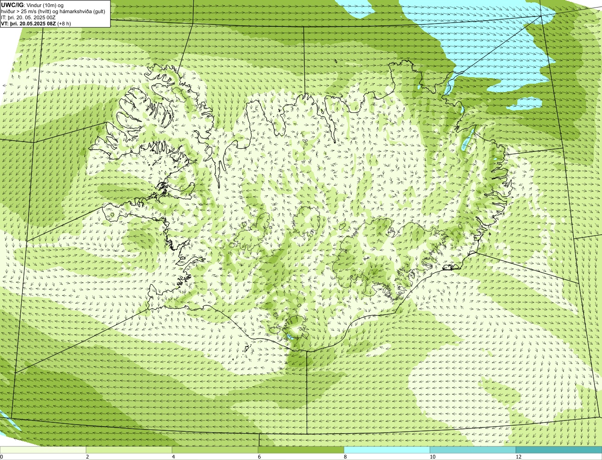Click the 'UWC/IG: Vindur (10m) og' title line

[32, 5]
